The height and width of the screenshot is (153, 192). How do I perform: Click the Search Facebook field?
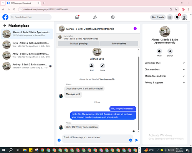(x=31, y=17)
